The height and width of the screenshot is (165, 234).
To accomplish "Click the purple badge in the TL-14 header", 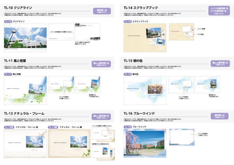I will [x=219, y=11].
